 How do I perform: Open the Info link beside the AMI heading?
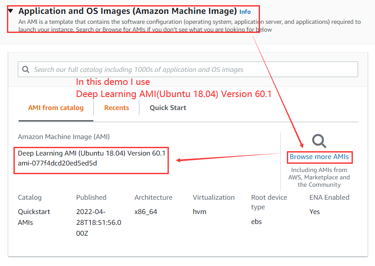[245, 12]
